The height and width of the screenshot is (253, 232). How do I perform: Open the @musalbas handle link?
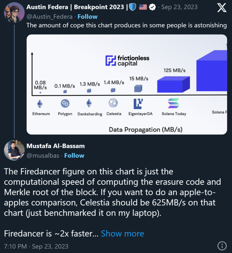(44, 156)
